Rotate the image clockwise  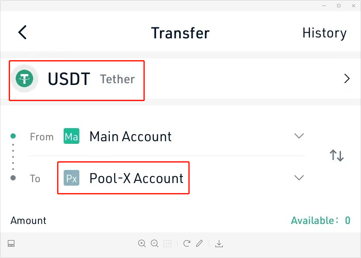(187, 243)
